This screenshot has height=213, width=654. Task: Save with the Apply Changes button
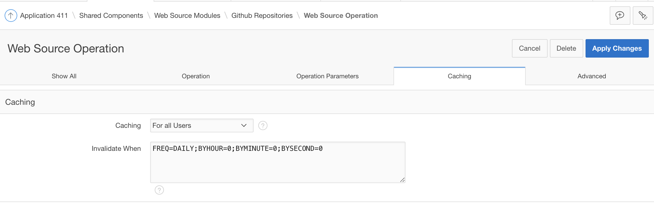pos(617,48)
